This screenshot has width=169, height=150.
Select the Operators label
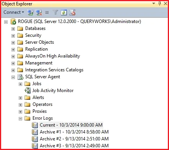click(x=42, y=104)
